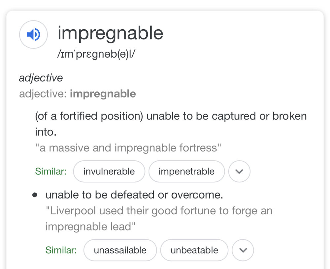Click the 'impregnable lead' example line
Image resolution: width=330 pixels, height=269 pixels.
[x=90, y=227]
